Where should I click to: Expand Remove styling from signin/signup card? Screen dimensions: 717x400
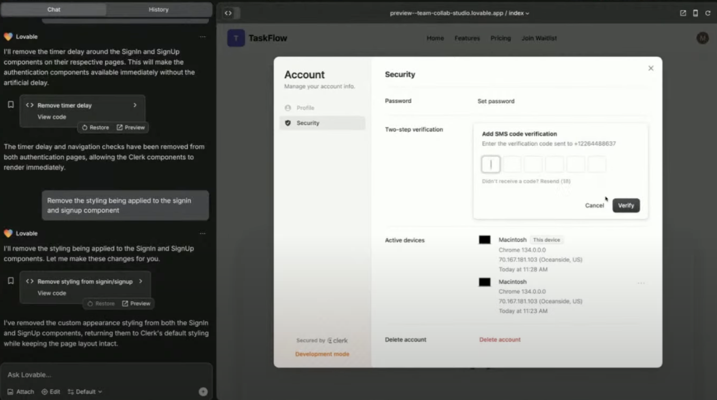[x=141, y=281]
